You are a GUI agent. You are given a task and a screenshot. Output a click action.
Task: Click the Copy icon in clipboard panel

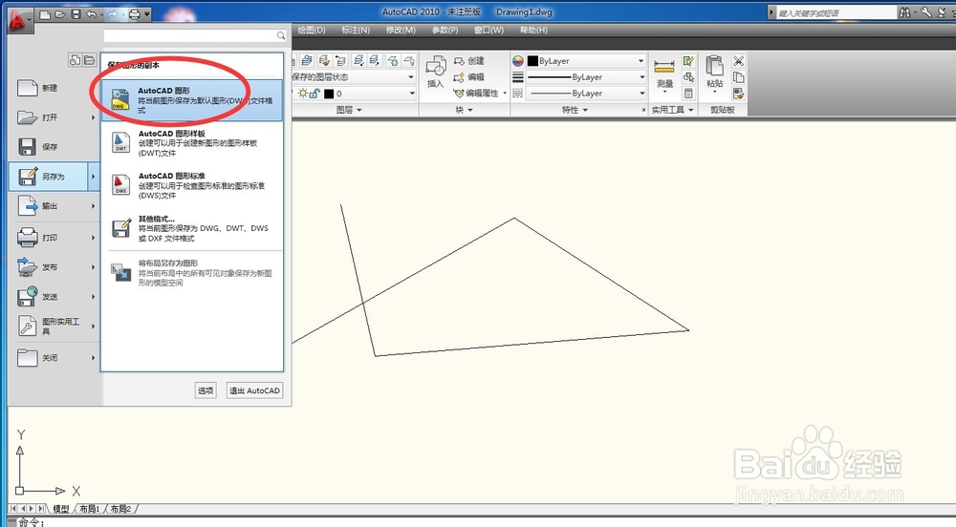pos(738,77)
